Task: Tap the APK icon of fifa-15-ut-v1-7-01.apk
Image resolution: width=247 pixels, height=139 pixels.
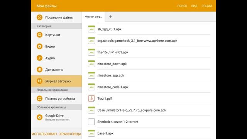Action: coord(91,52)
